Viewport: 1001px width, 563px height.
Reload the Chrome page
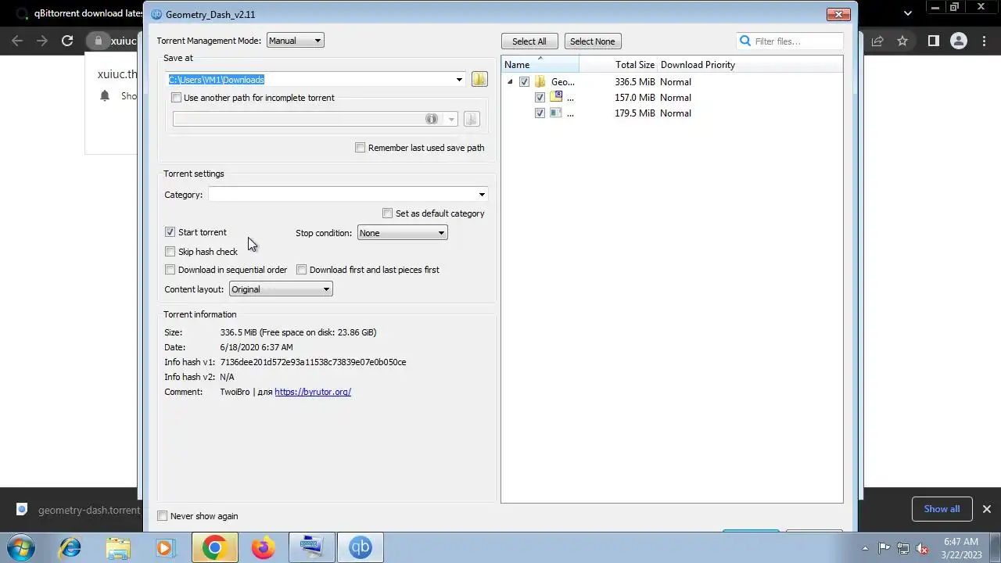67,41
